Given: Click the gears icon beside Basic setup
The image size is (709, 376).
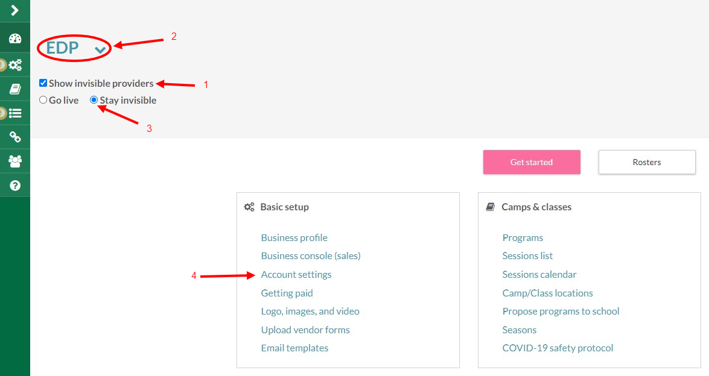Looking at the screenshot, I should click(249, 207).
